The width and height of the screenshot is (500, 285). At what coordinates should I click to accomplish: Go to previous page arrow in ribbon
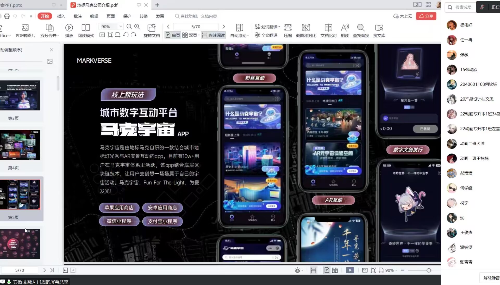168,27
